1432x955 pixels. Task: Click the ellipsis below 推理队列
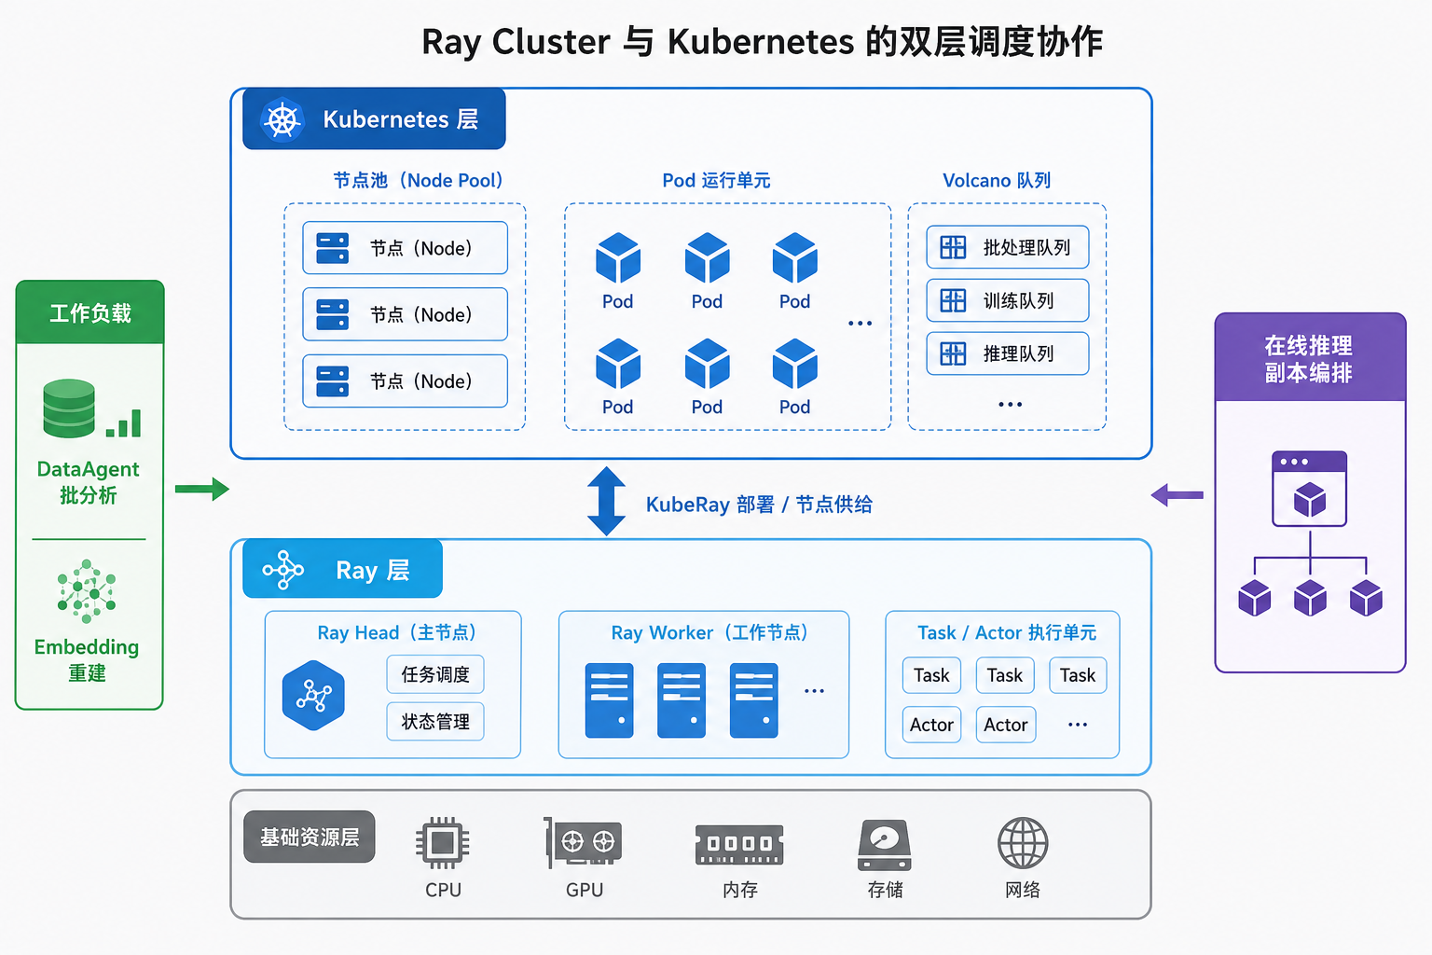[x=1011, y=405]
